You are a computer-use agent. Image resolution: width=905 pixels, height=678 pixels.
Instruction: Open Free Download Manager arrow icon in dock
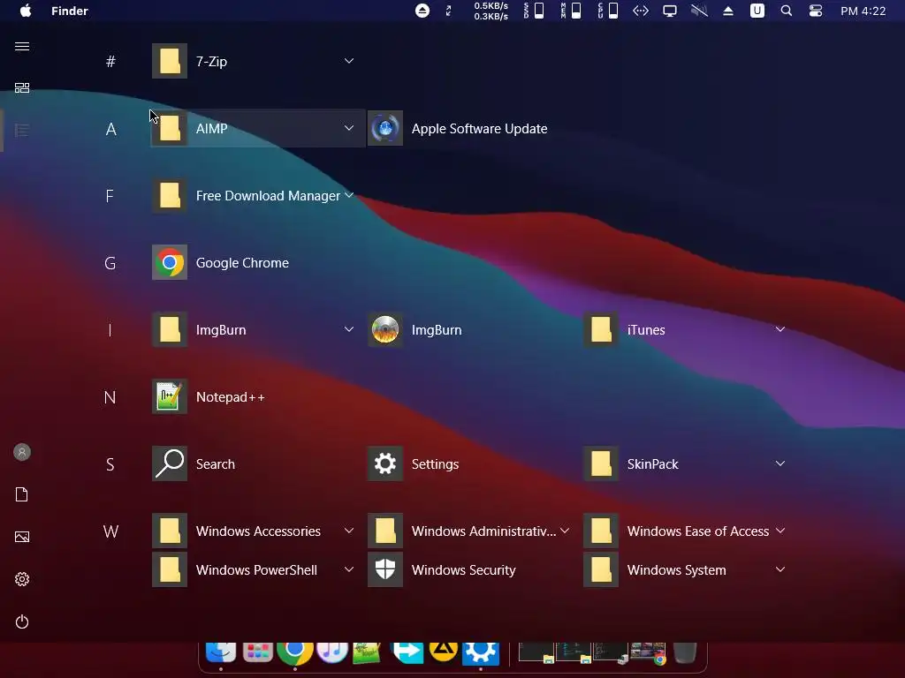407,652
